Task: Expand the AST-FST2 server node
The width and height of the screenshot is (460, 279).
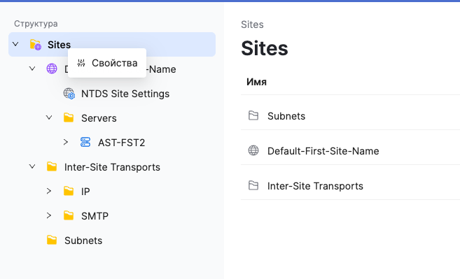Action: pos(66,142)
